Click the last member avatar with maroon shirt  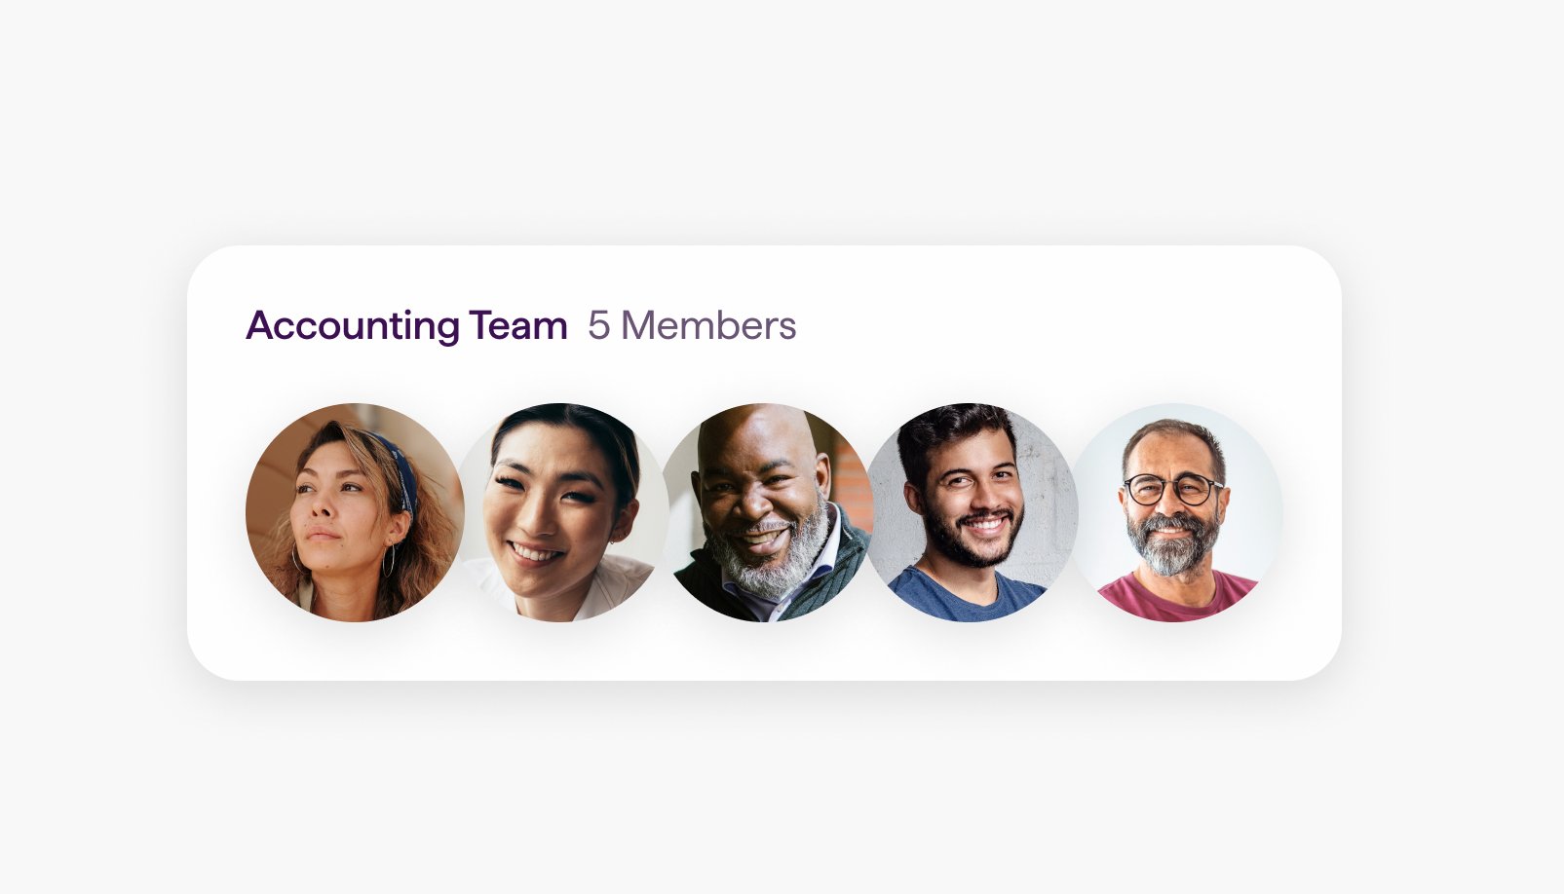[1176, 512]
